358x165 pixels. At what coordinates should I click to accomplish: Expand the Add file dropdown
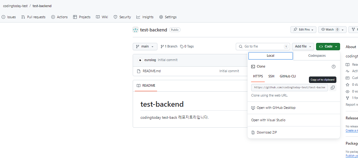303,47
